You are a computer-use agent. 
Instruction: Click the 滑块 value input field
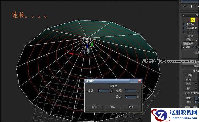[x=130, y=97]
